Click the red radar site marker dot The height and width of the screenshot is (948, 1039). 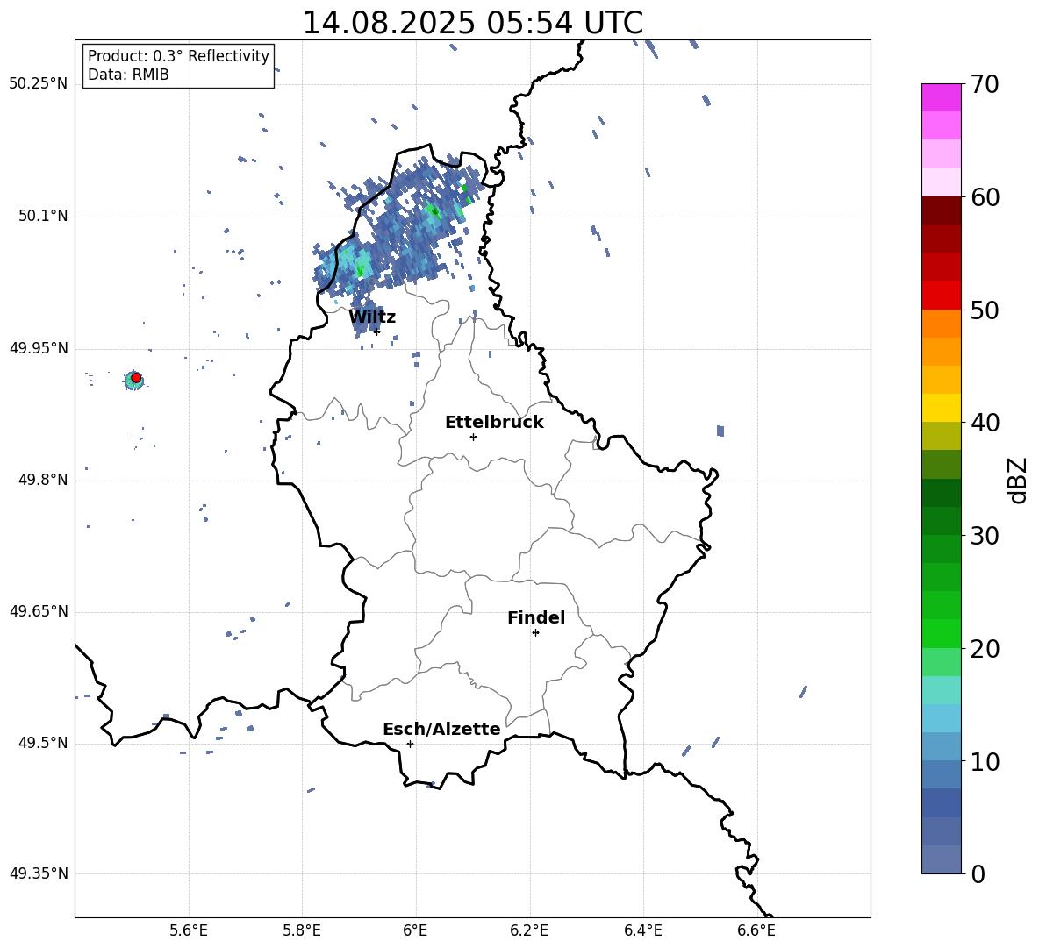[x=136, y=378]
